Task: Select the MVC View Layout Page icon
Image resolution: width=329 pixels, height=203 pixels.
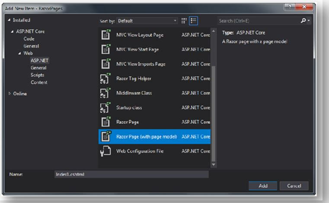Action: [x=105, y=35]
